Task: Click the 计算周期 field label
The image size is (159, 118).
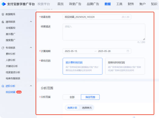Action: 46,51
